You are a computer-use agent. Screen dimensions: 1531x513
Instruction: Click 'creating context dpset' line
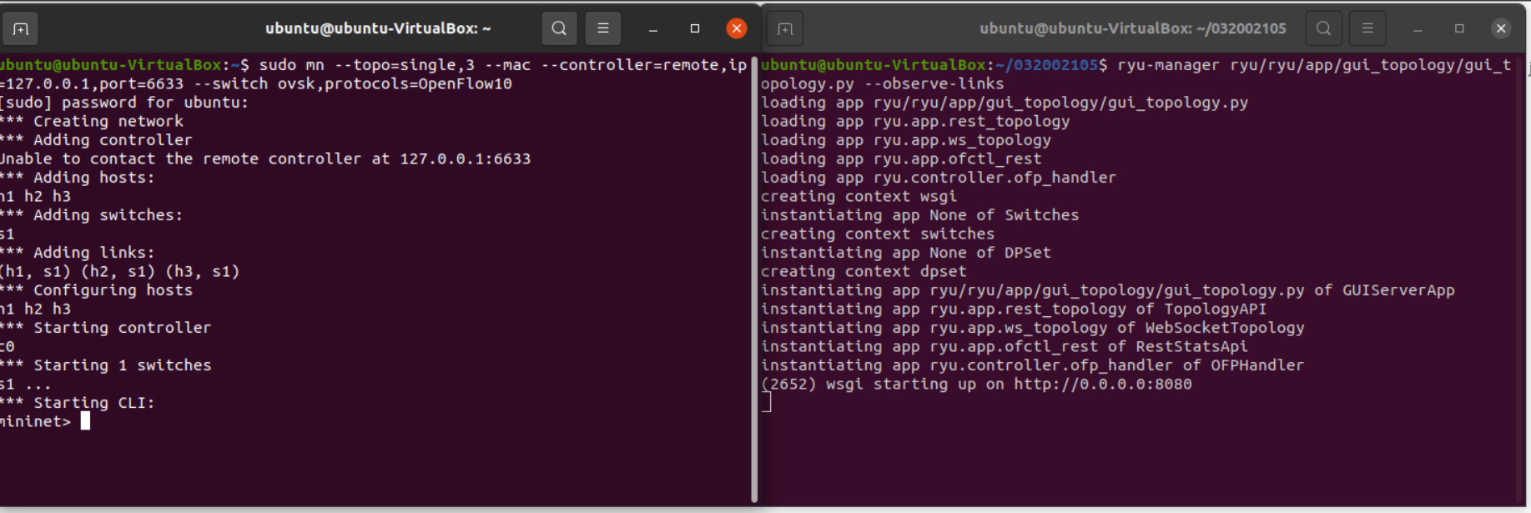[x=864, y=272]
